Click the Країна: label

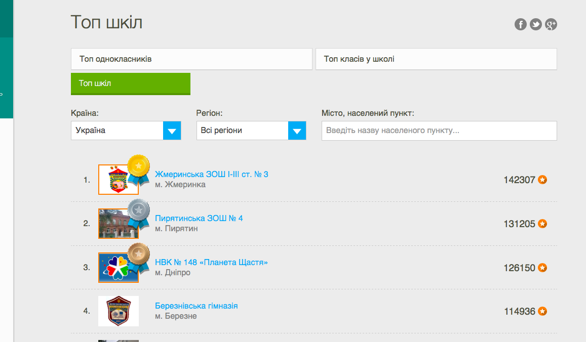tap(85, 113)
